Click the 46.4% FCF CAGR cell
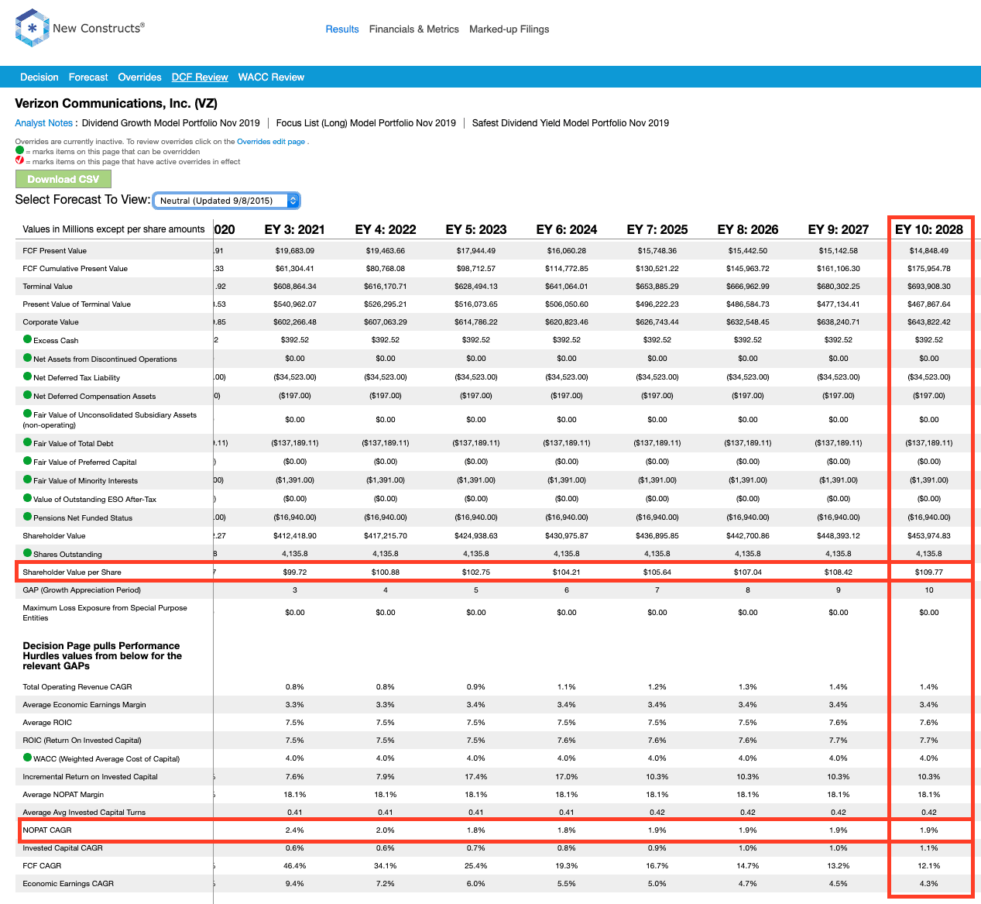981x904 pixels. click(295, 866)
